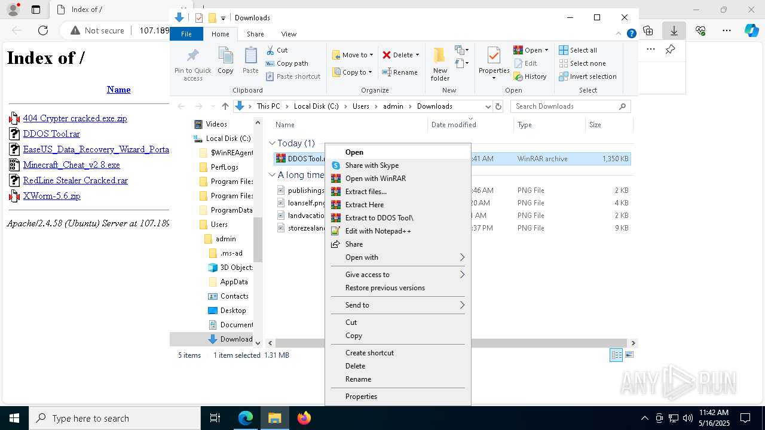765x430 pixels.
Task: Click Paste shortcut in the ribbon
Action: [293, 76]
